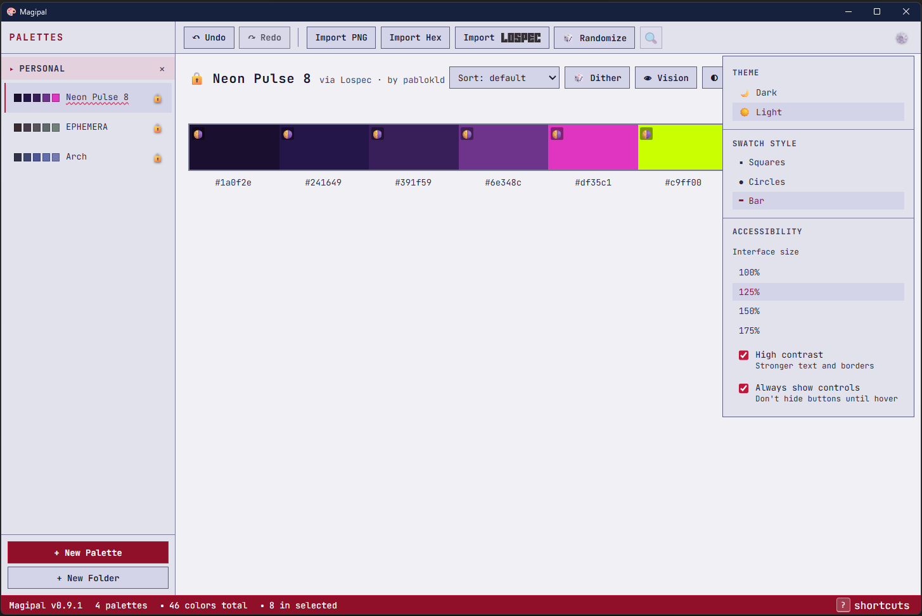Click hex label #391f59
This screenshot has width=922, height=616.
pos(413,182)
